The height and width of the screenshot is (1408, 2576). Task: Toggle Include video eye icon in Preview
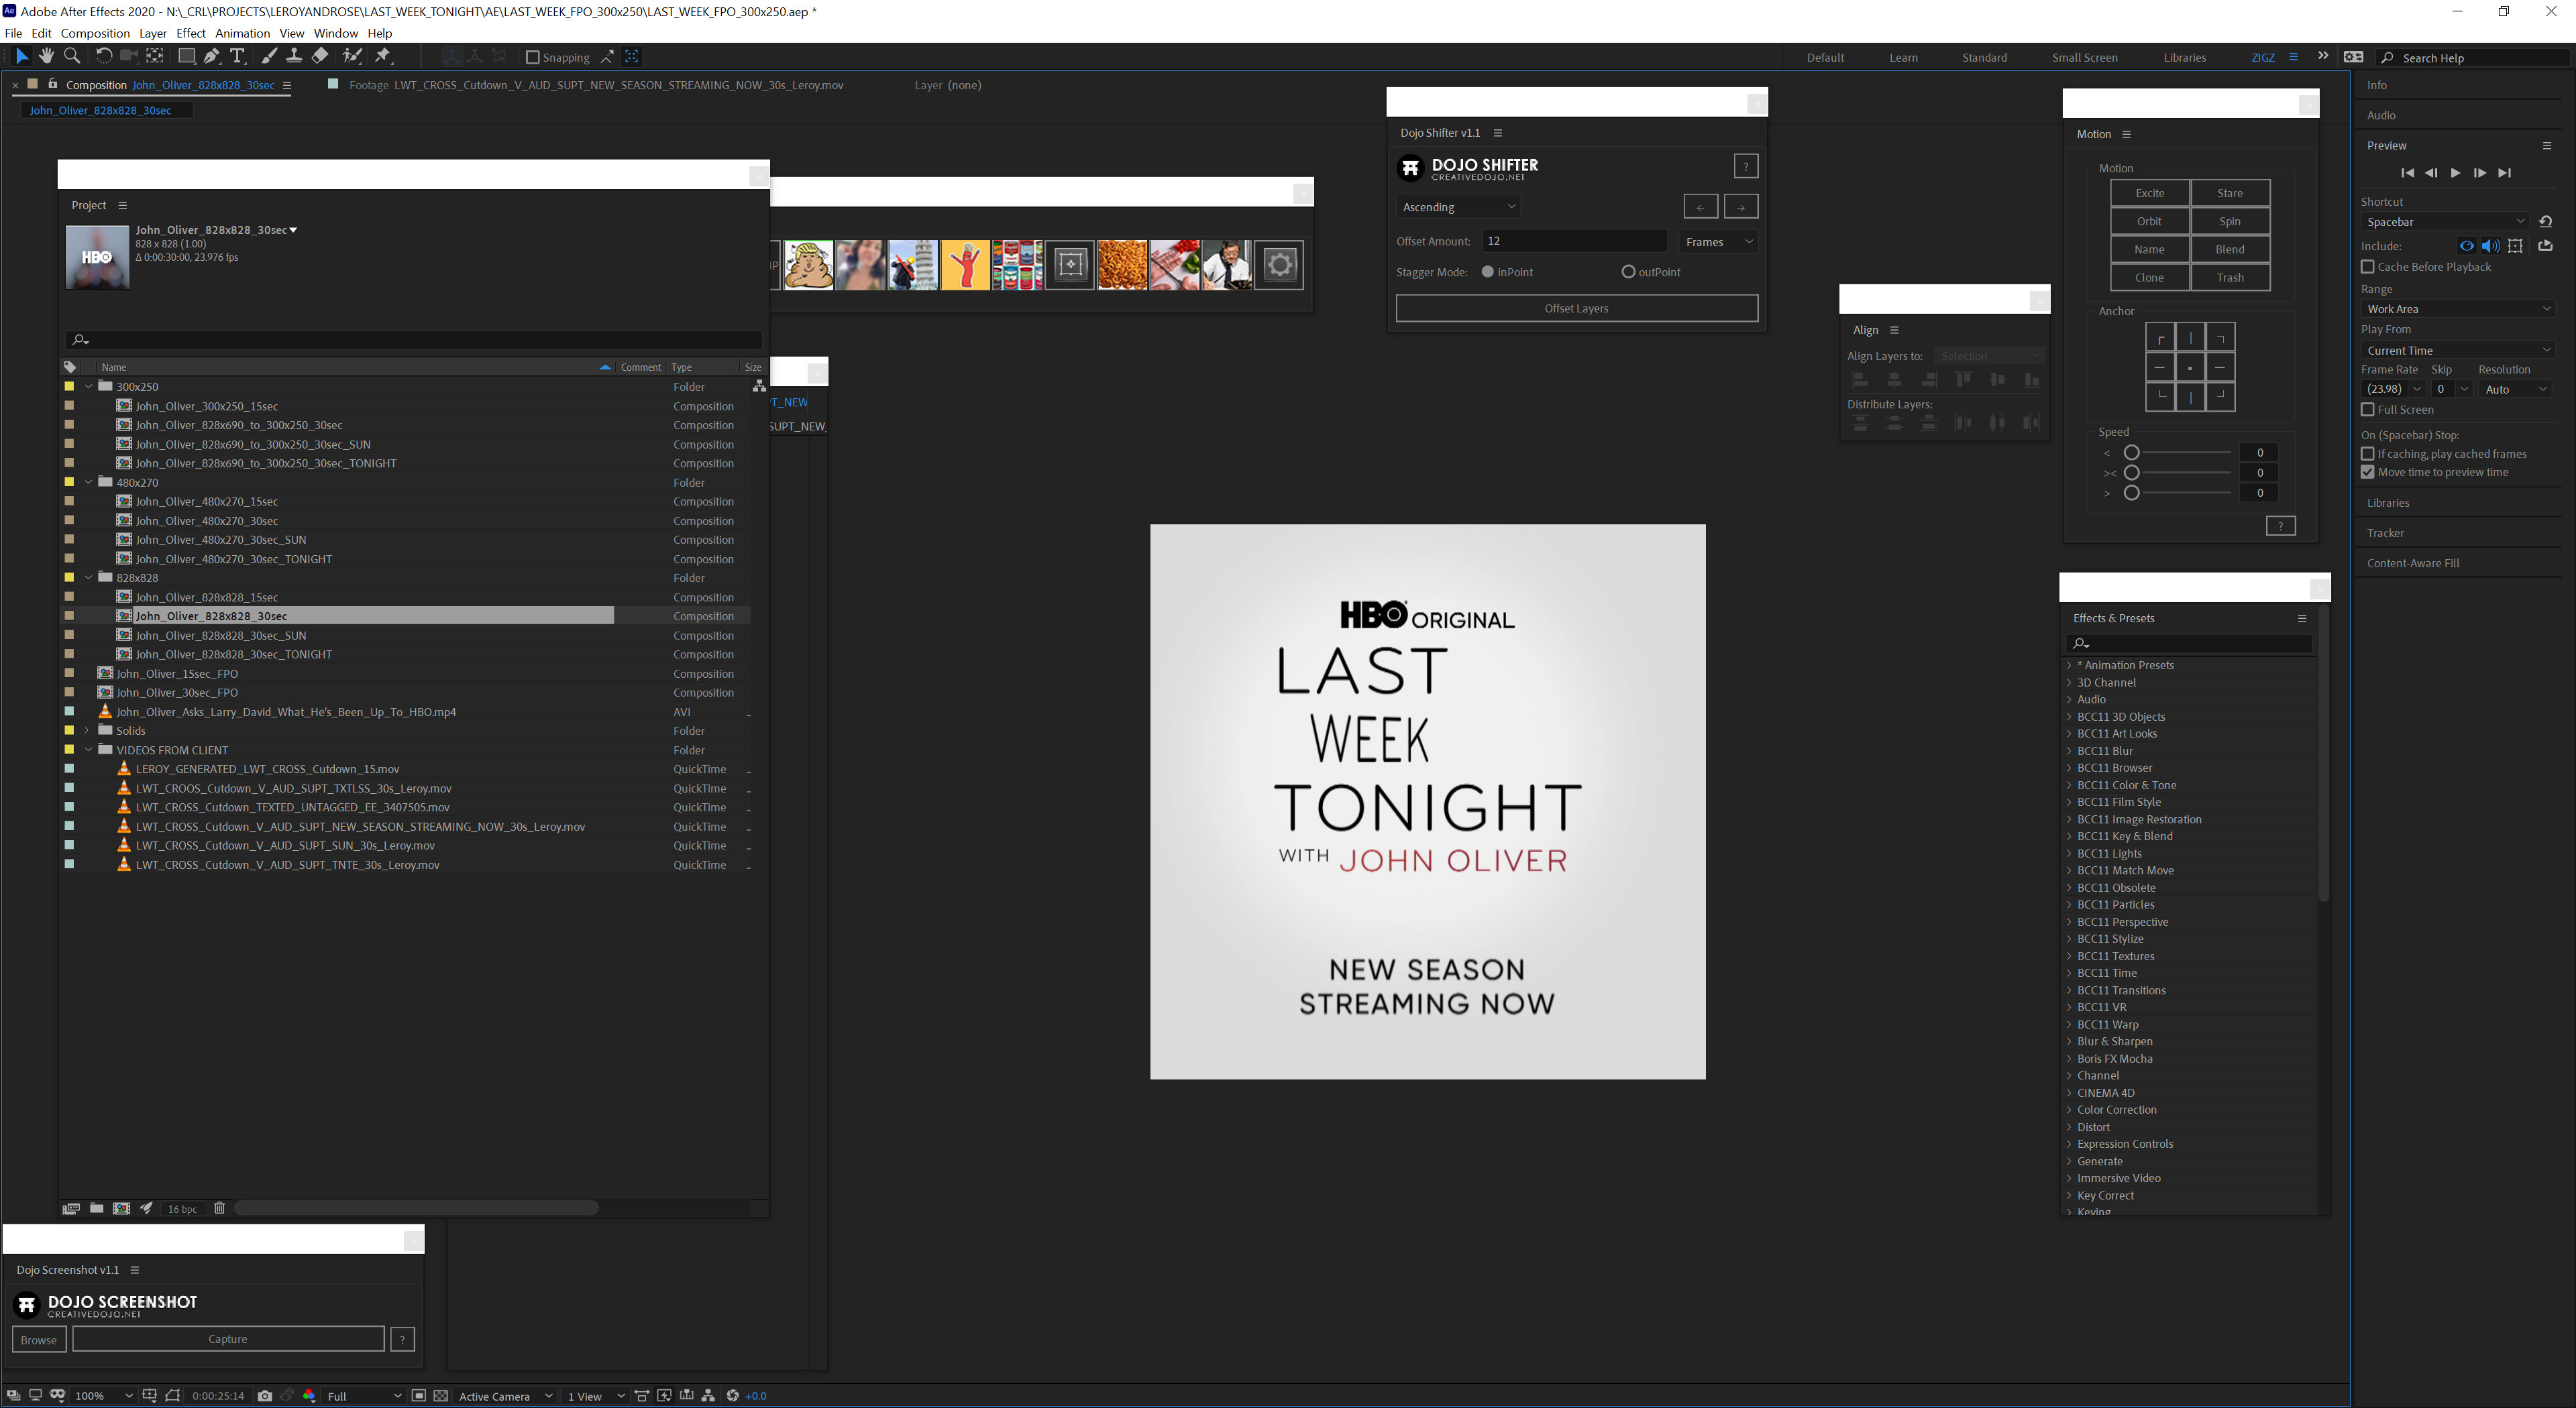pos(2467,246)
